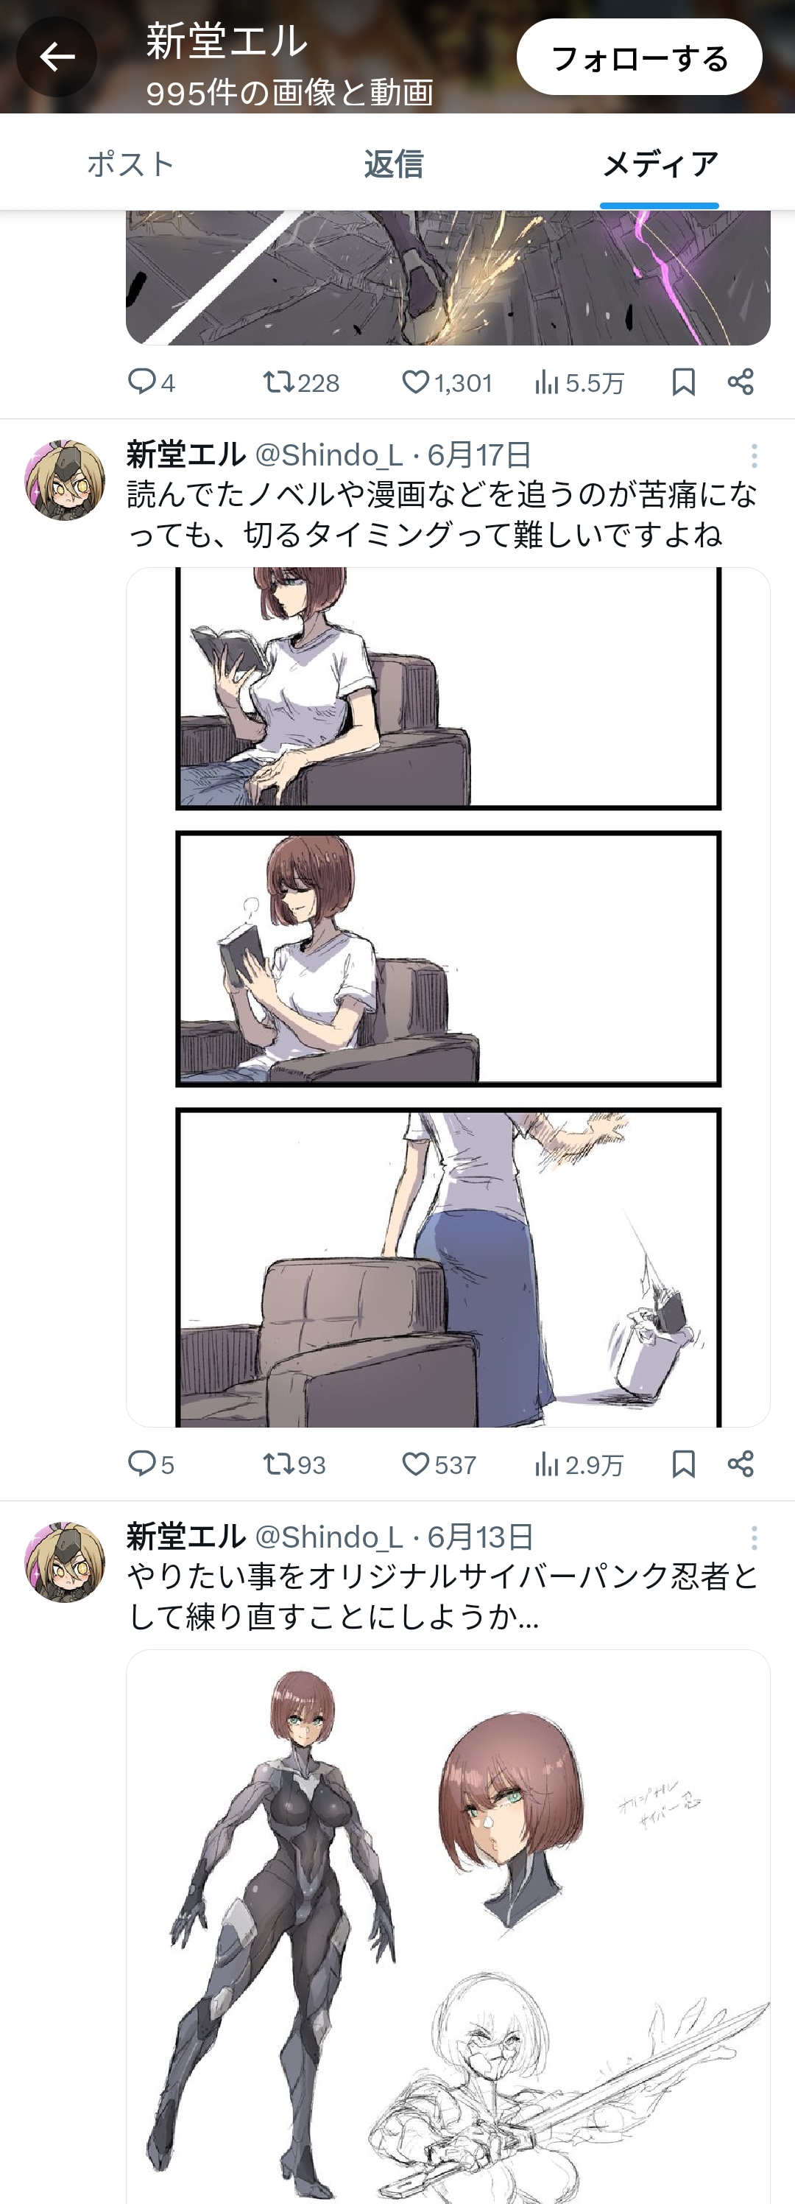Select the メディア media tab

click(660, 164)
